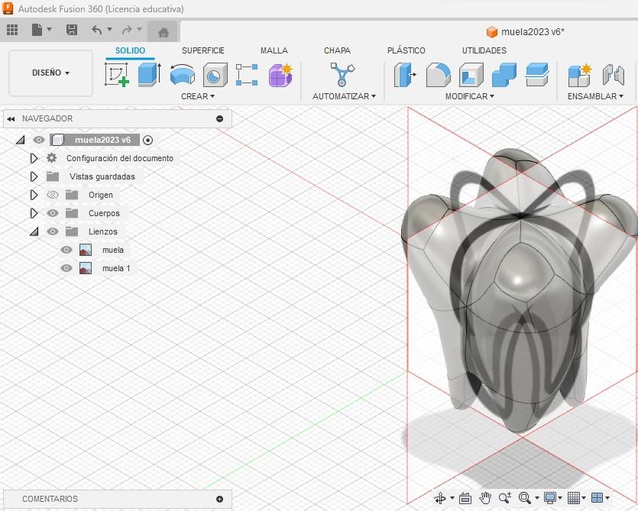Switch to the SÓLIDO tab
Viewport: 638px width, 511px height.
(130, 50)
